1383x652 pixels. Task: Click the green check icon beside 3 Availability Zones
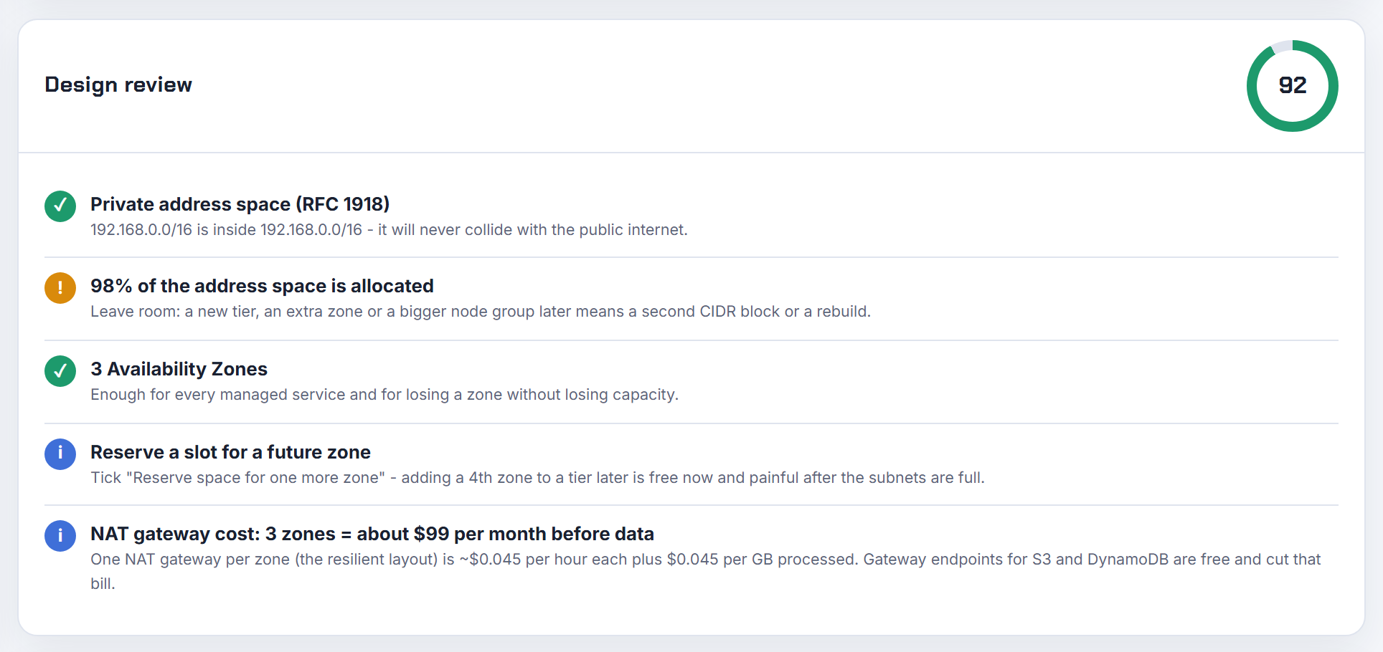point(60,371)
